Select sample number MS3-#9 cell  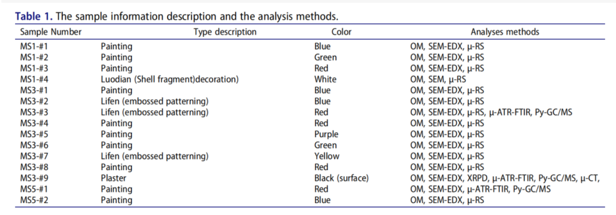click(33, 178)
